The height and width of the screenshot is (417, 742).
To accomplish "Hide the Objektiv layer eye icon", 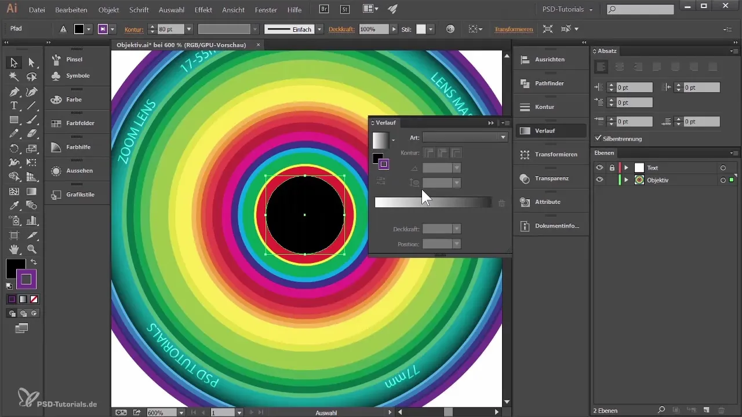I will click(599, 180).
